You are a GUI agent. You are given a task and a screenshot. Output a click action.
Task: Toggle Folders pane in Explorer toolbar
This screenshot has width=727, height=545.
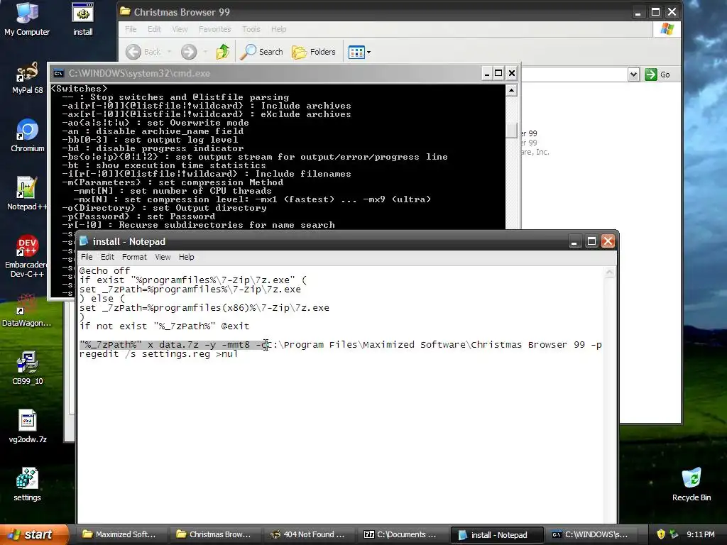click(313, 52)
